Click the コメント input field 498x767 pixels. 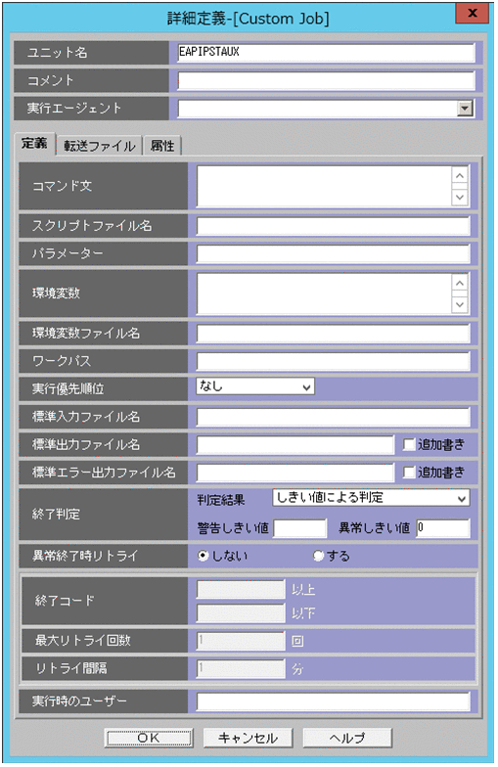pos(326,80)
